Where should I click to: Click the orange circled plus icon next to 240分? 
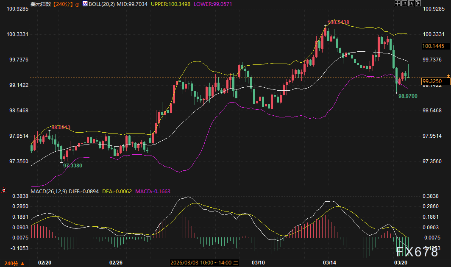(x=77, y=5)
